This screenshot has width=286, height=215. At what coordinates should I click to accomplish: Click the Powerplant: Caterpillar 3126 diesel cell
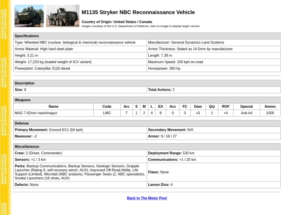point(80,68)
